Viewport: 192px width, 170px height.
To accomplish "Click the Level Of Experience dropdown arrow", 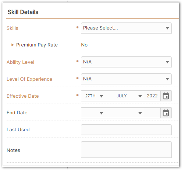I will pyautogui.click(x=167, y=79).
